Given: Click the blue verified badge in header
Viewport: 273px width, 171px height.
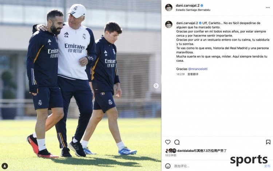Looking at the screenshot, I should [x=202, y=5].
